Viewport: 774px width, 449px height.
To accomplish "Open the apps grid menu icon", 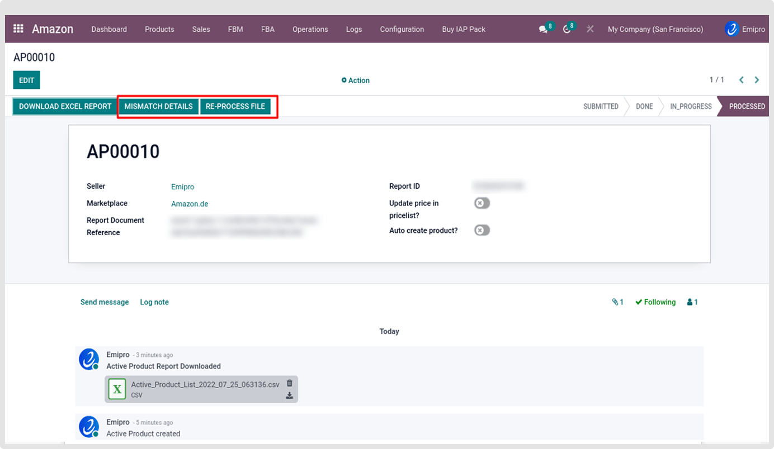I will coord(18,29).
